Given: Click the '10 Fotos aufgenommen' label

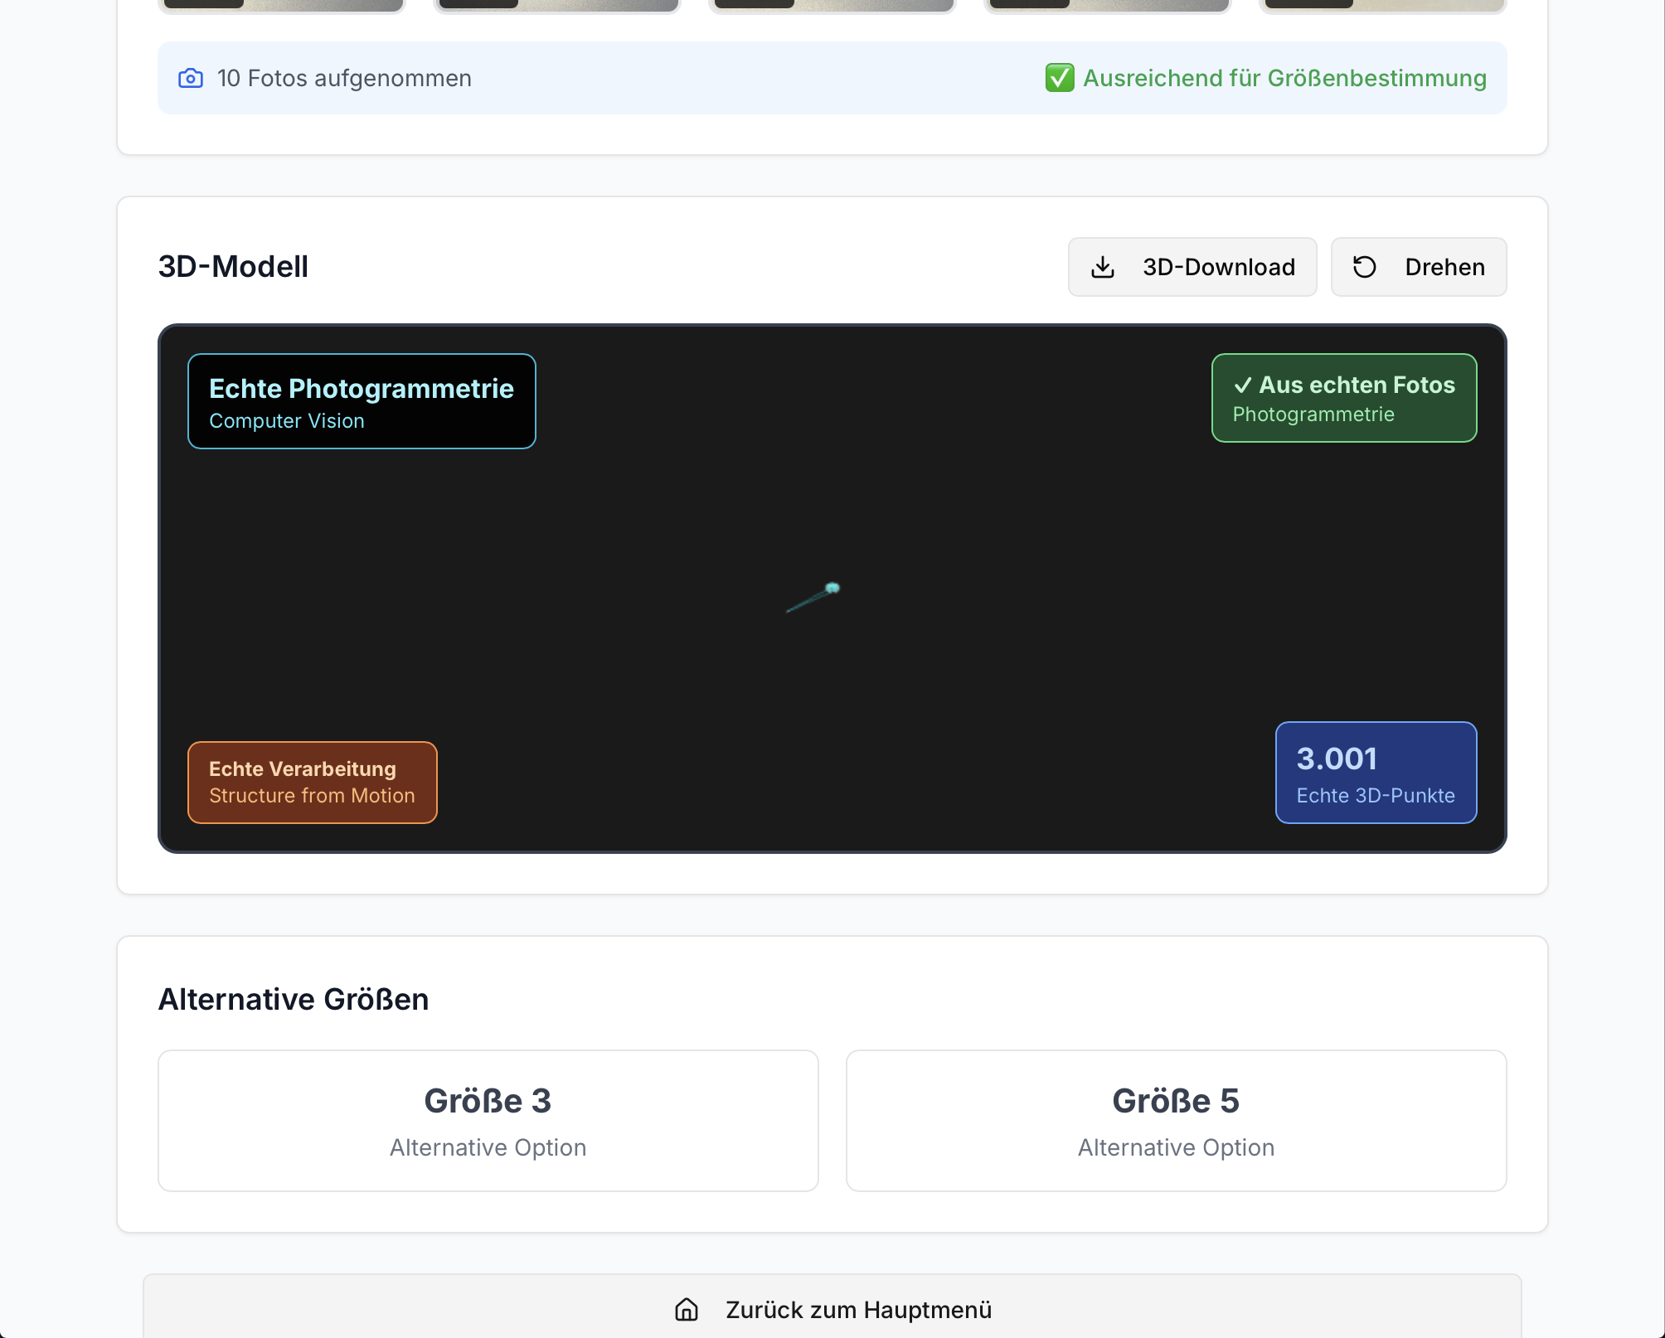Looking at the screenshot, I should coord(344,78).
